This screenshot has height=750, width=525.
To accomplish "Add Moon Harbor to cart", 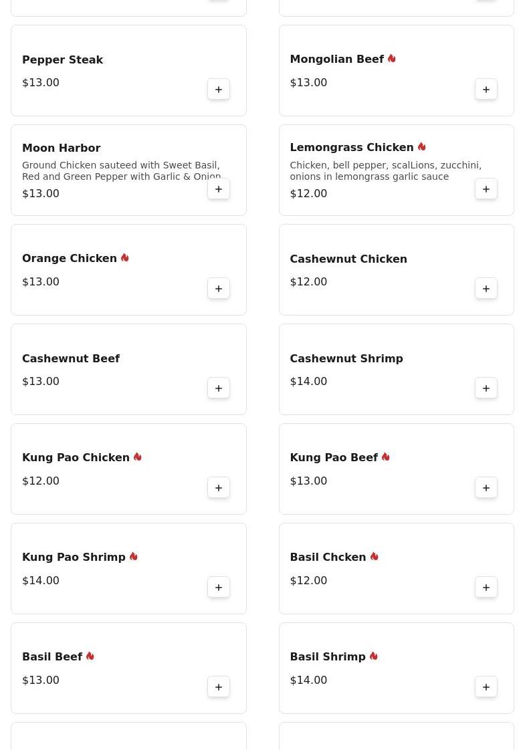I will click(219, 189).
